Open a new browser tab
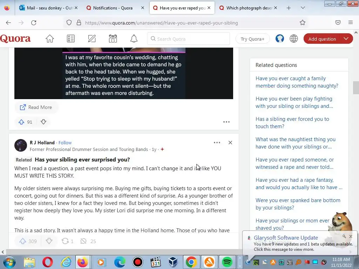 [x=289, y=8]
